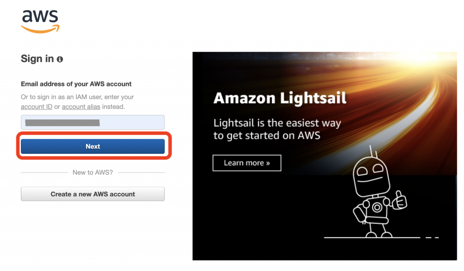Click the blue Next button
The height and width of the screenshot is (271, 464).
pos(92,146)
